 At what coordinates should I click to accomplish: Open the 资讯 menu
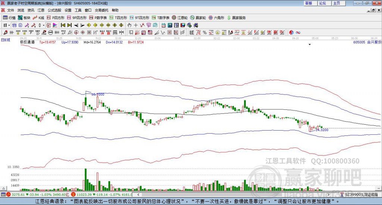point(31,10)
